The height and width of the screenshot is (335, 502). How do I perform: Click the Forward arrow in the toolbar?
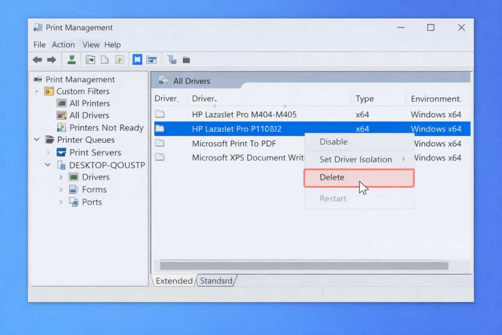[51, 60]
